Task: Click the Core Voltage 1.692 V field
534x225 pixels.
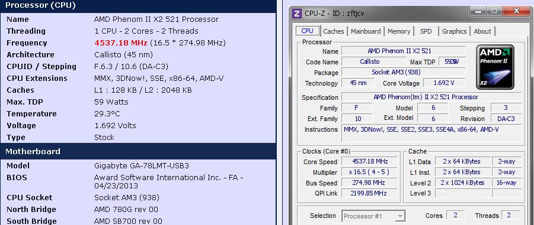Action: point(444,83)
